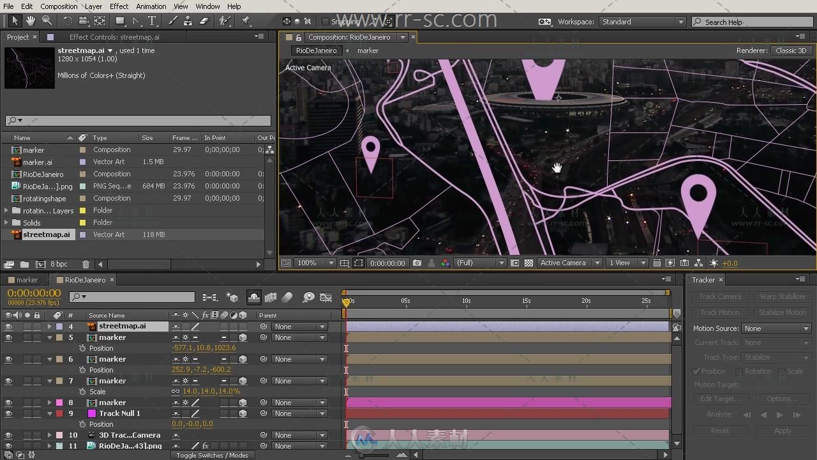Open the brainstorm lightbulb icon

(309, 297)
